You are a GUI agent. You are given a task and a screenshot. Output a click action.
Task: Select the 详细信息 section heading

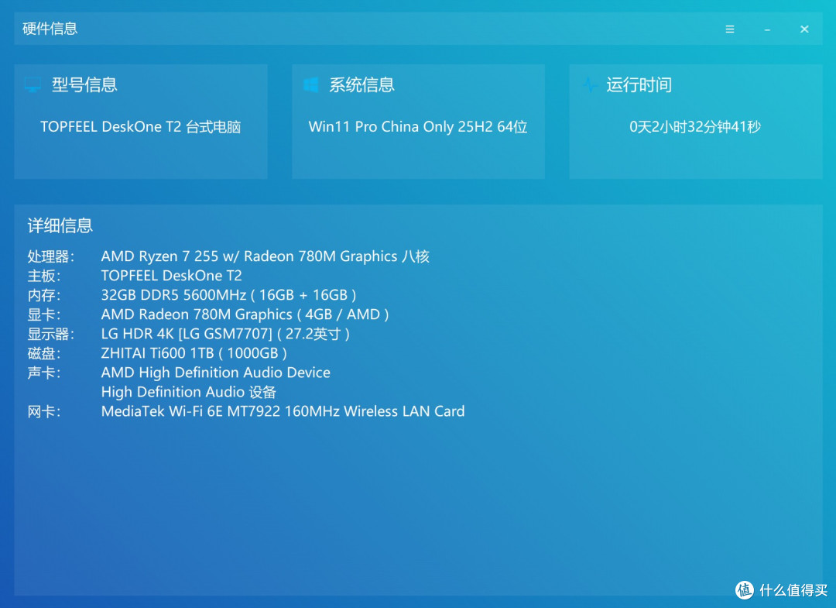point(60,225)
